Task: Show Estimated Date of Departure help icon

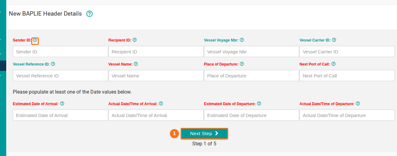Action: pyautogui.click(x=259, y=104)
